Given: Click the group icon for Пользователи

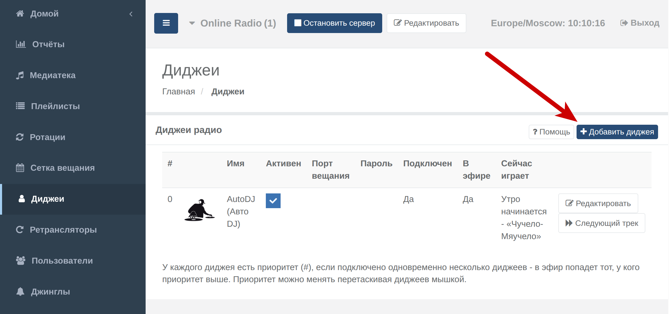Looking at the screenshot, I should pos(20,261).
